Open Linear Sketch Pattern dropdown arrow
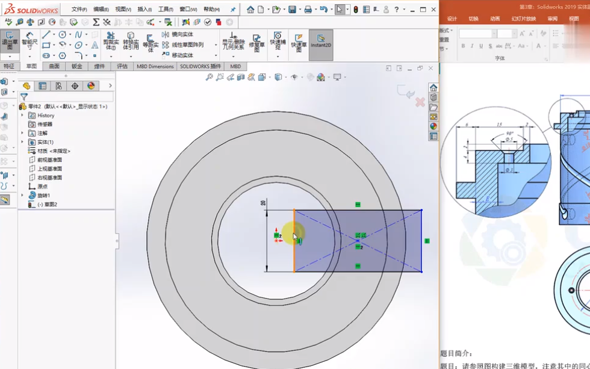The width and height of the screenshot is (590, 369). (216, 45)
